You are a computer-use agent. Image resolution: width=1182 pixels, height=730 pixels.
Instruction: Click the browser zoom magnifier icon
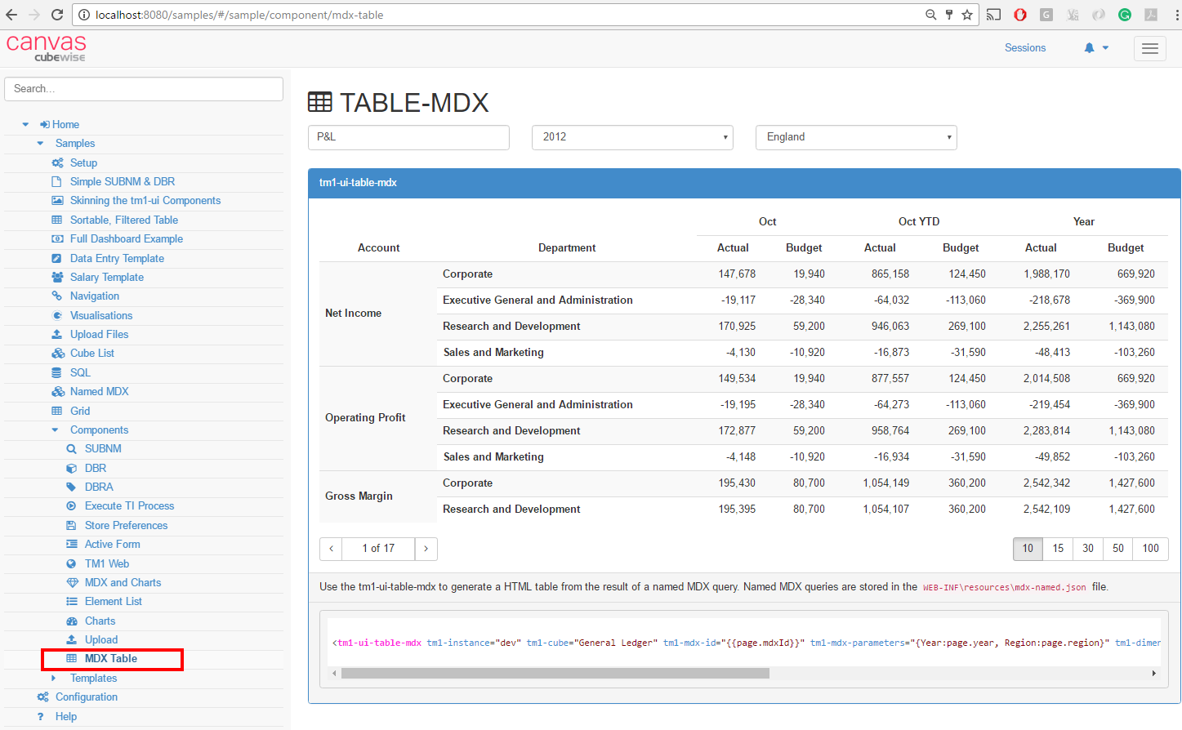pos(930,15)
